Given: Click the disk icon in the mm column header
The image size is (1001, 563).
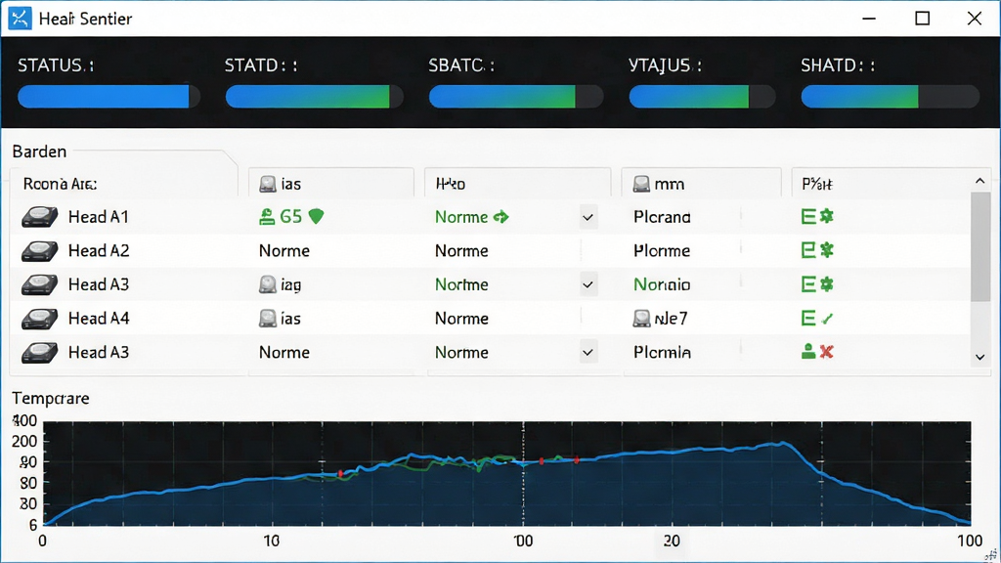Looking at the screenshot, I should click(641, 185).
